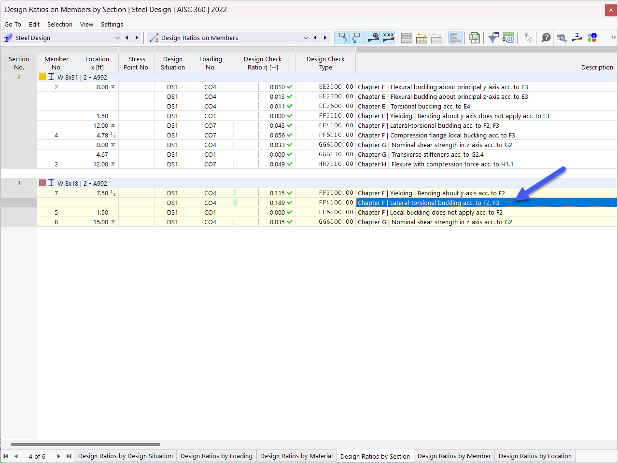Expand the Design Ratios on Members dropdown

click(306, 38)
